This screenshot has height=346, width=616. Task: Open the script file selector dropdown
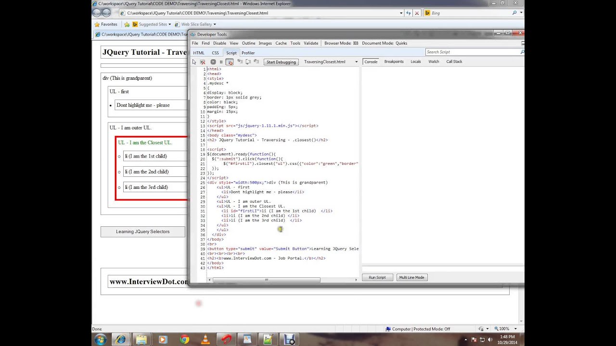pos(356,62)
